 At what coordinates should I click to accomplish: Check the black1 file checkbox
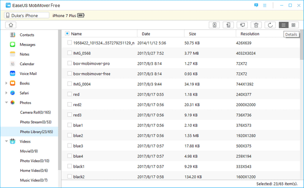tap(69, 166)
